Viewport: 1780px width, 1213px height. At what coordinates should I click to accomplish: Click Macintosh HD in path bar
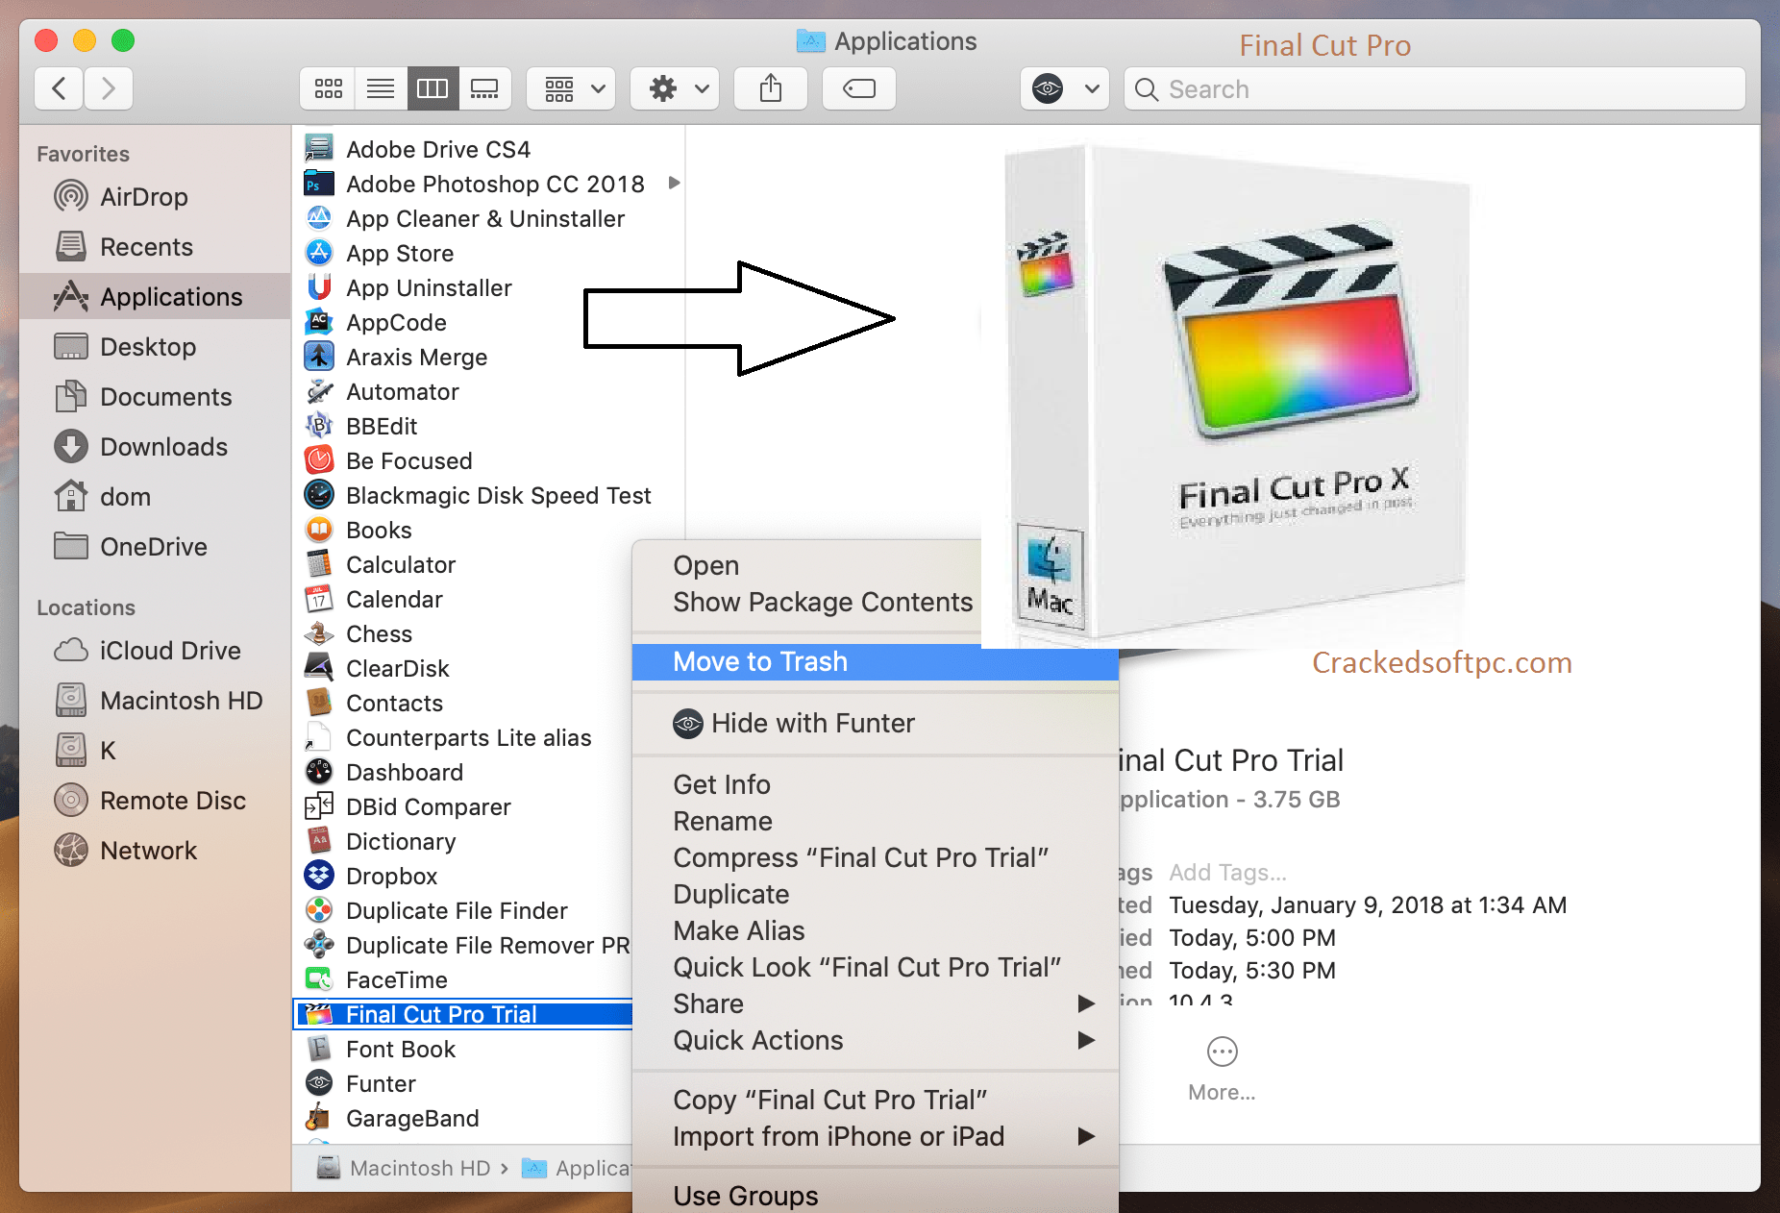tap(404, 1168)
